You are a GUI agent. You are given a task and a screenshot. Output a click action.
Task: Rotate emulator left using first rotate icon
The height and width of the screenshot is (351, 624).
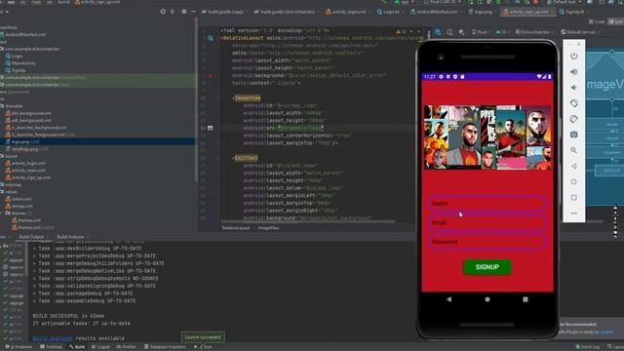pyautogui.click(x=573, y=103)
